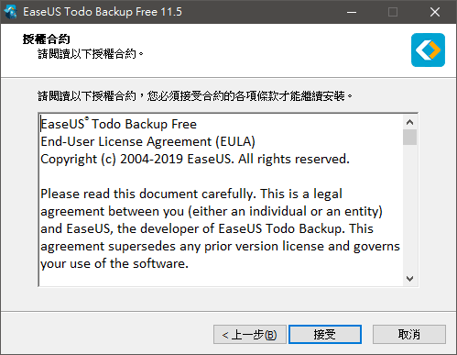Click the instruction text above the license box
457x355 pixels.
[195, 96]
